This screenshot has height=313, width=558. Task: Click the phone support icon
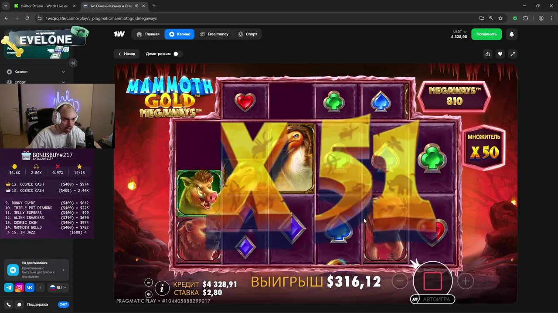[x=9, y=304]
